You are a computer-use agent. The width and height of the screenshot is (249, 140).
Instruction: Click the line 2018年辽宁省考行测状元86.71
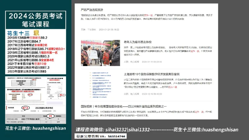point(36,49)
